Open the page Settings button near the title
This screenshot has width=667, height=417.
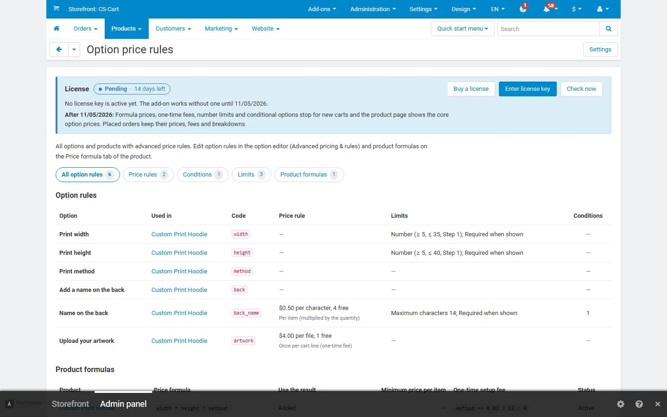point(600,50)
